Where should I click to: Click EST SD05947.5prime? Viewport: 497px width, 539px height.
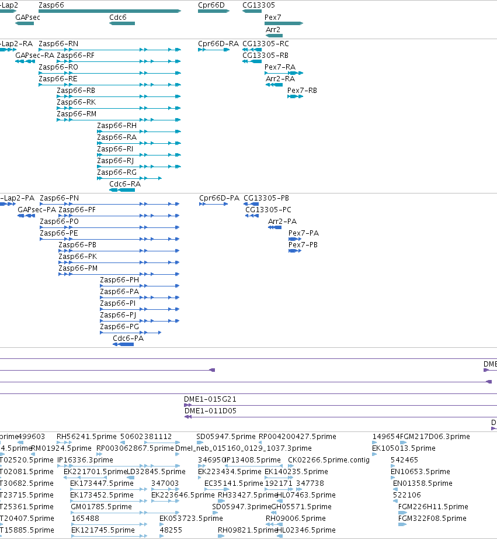pos(226,437)
